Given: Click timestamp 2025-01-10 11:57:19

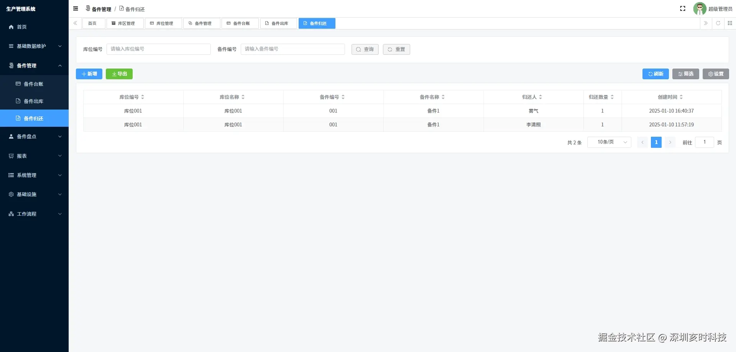Looking at the screenshot, I should pyautogui.click(x=672, y=125).
